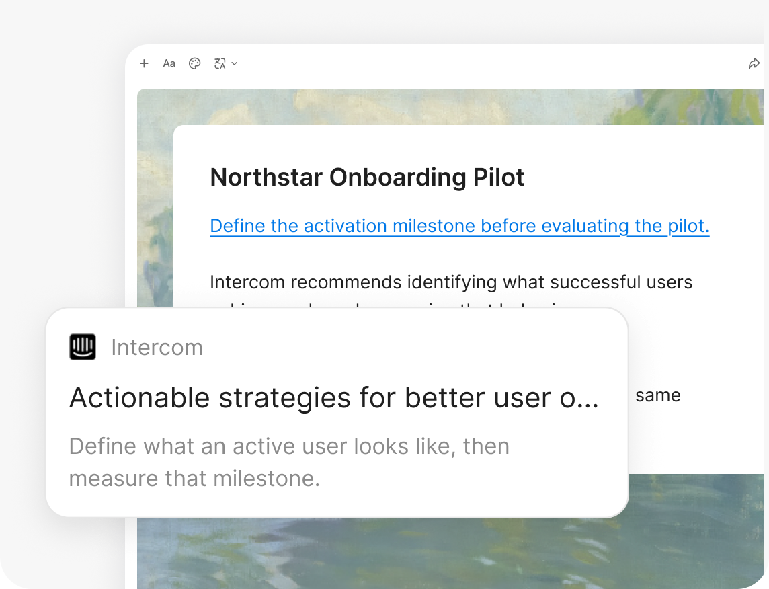Open the Aa font style options
Viewport: 769px width, 589px height.
point(169,63)
